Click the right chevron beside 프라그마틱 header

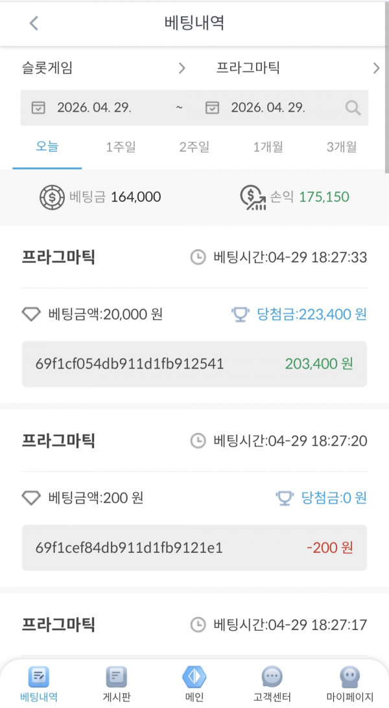376,67
